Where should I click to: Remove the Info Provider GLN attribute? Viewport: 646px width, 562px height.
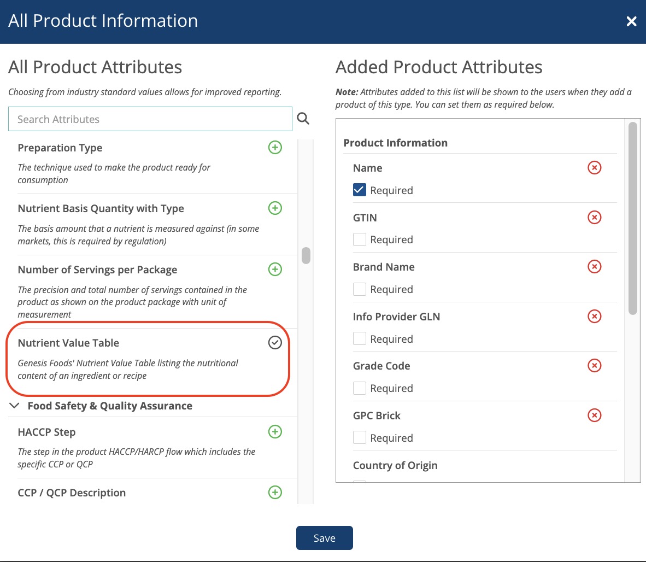(594, 317)
